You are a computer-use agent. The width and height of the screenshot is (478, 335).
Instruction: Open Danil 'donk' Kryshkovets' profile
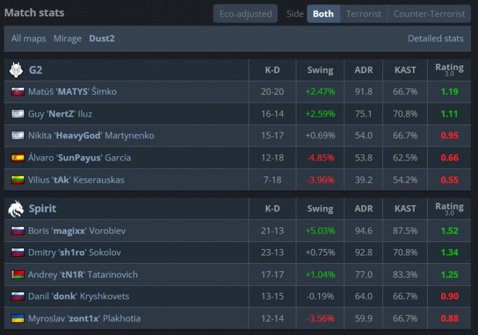click(78, 296)
